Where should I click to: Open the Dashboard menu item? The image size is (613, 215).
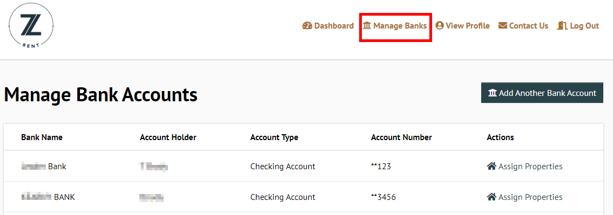tap(328, 26)
